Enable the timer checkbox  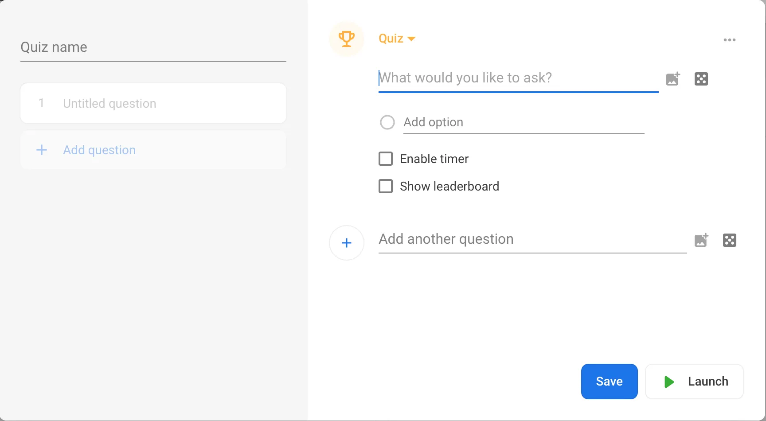(386, 159)
